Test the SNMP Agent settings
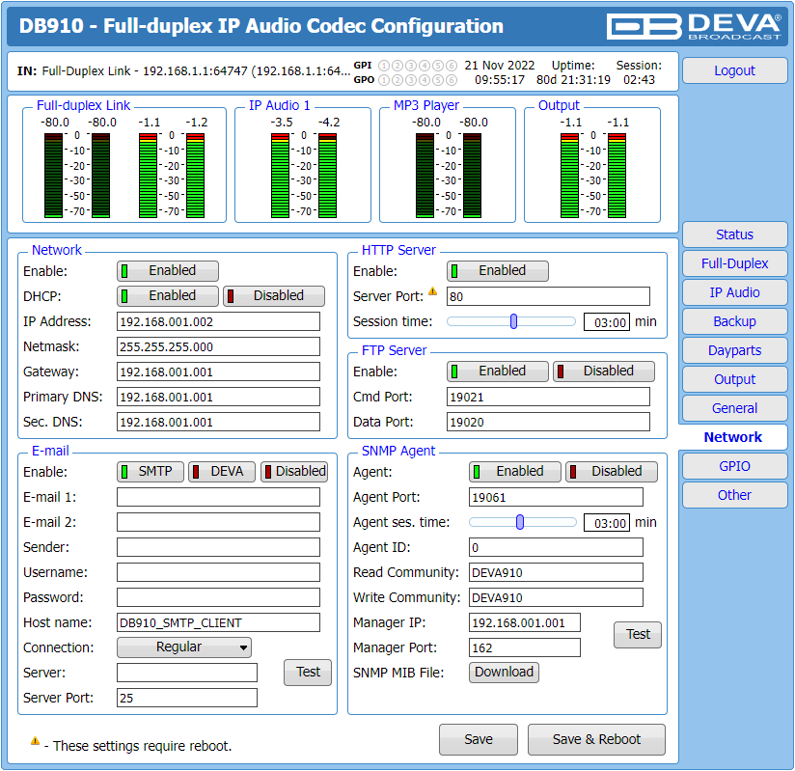Viewport: 795px width, 771px height. (x=638, y=635)
